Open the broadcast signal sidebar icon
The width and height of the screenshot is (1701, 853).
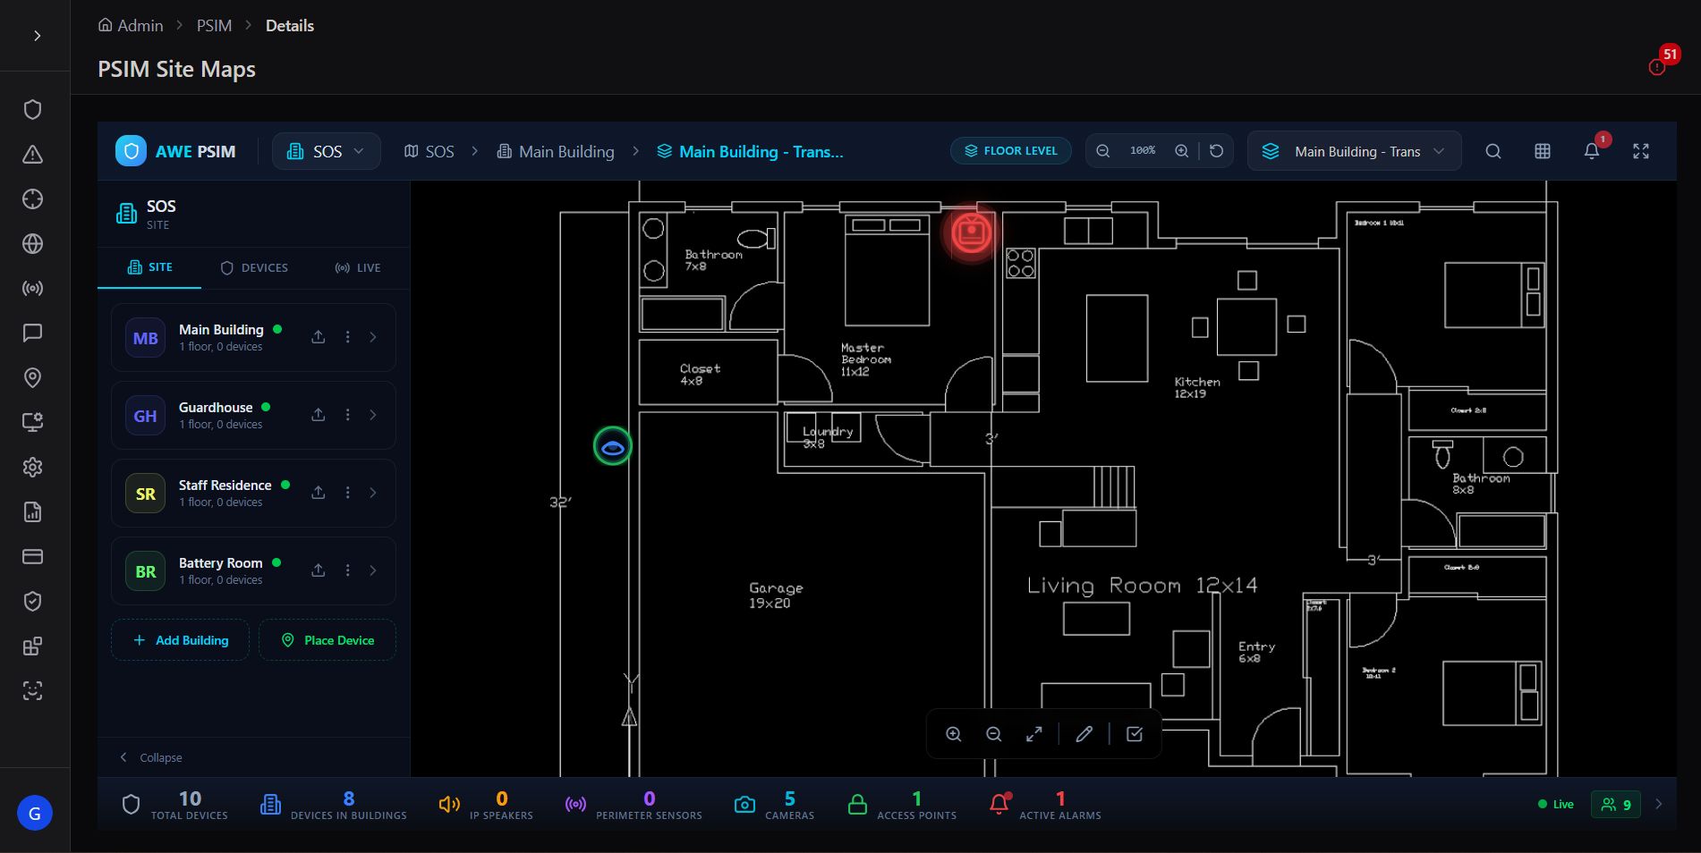coord(33,289)
